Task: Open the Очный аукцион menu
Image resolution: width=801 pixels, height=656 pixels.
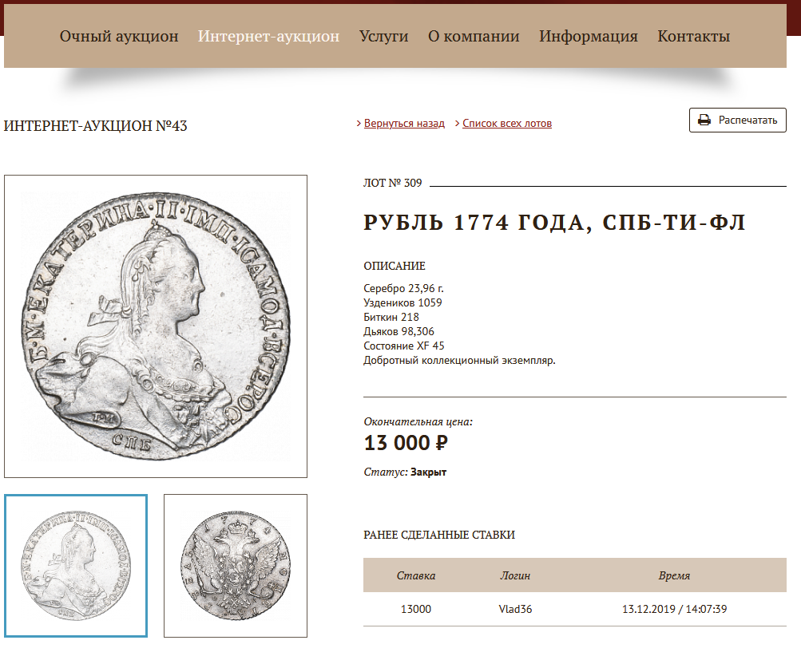Action: pos(119,36)
